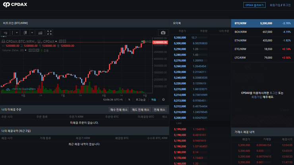Viewport: 294px width, 165px height.
Task: Open the Volume (false, 20) dropdown arrow
Action: click(26, 50)
